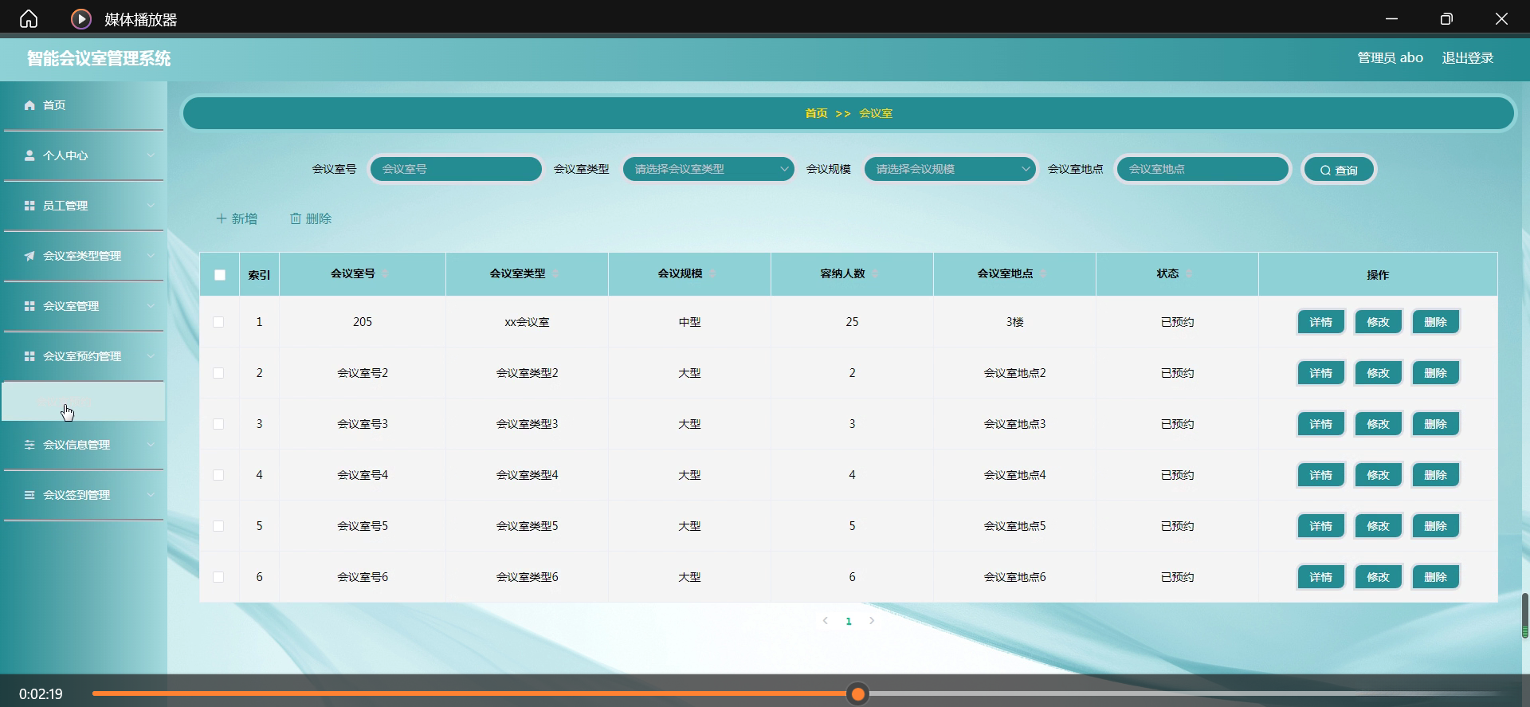
Task: Click the 会议室号 search input field
Action: tap(456, 169)
